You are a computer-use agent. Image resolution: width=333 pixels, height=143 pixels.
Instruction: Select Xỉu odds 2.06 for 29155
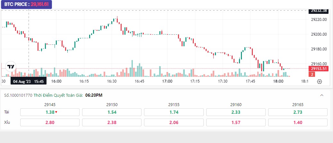coord(174,122)
